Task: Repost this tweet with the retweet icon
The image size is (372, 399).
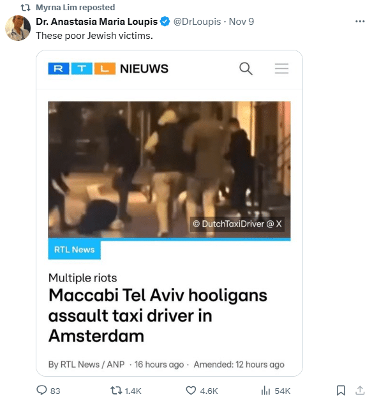Action: (x=116, y=390)
